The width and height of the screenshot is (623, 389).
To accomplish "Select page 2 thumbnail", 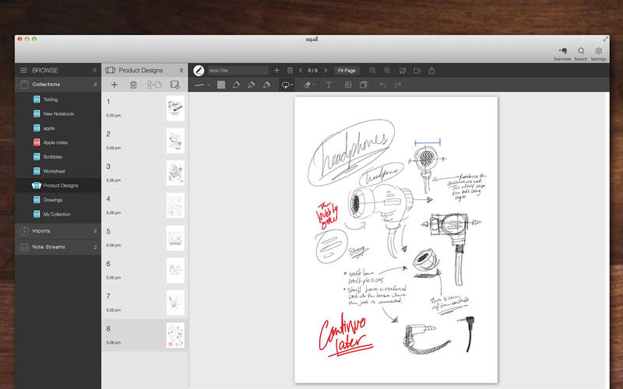I will click(175, 141).
